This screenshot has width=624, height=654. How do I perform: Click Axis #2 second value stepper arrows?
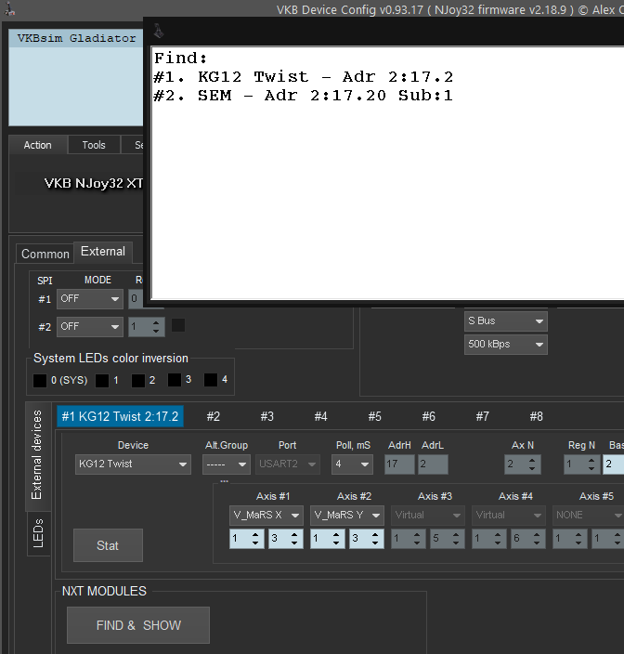pos(375,539)
